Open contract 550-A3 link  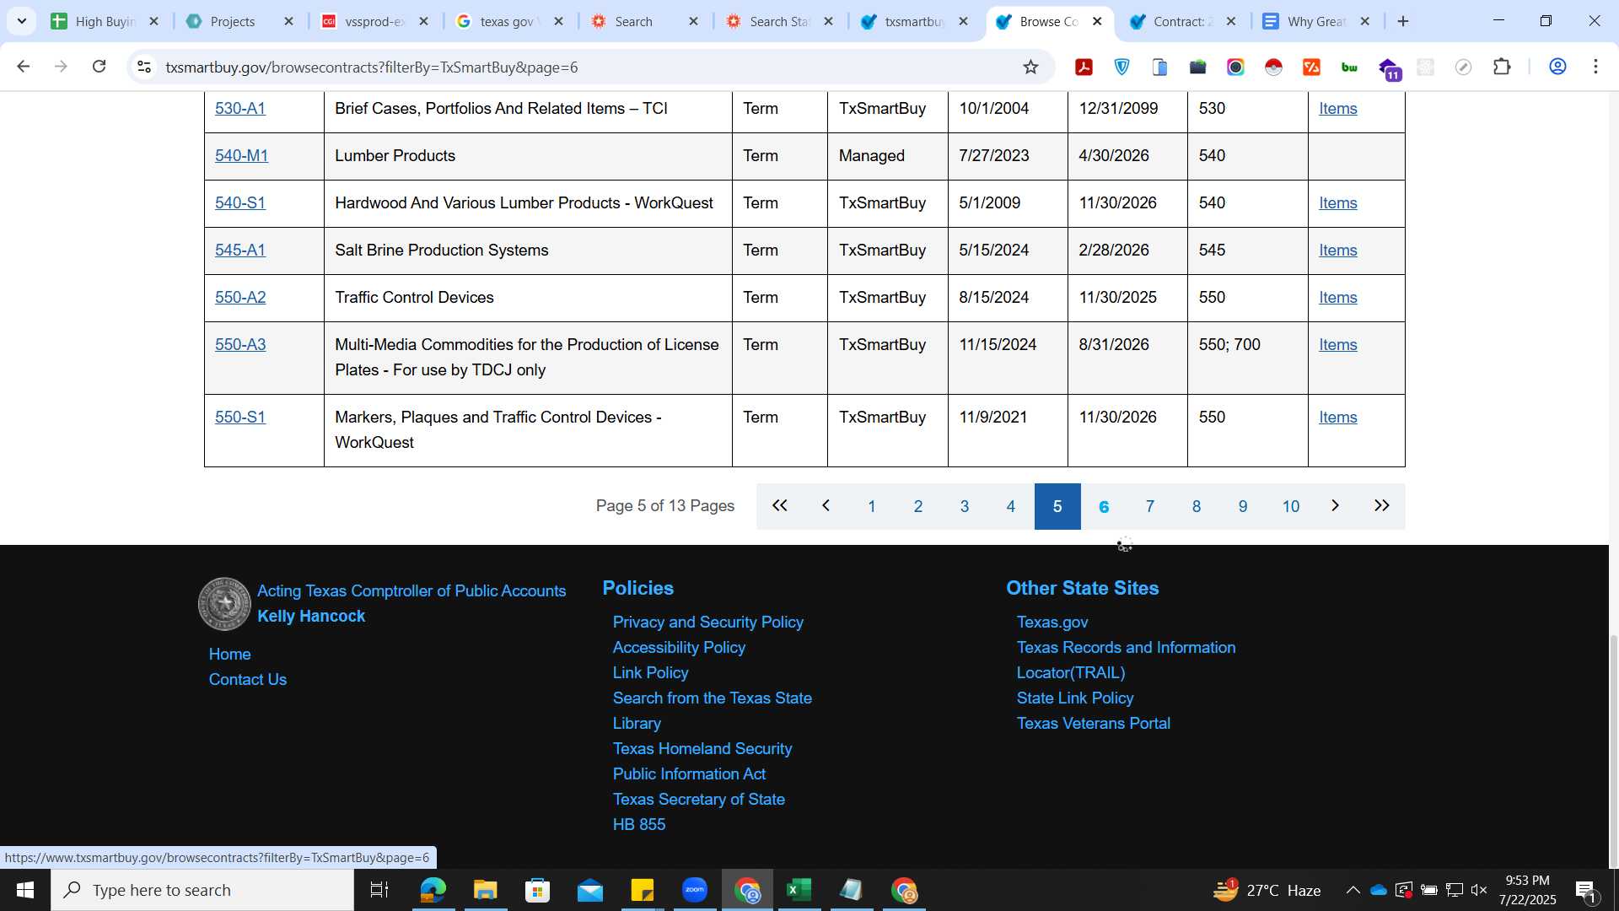click(x=240, y=345)
